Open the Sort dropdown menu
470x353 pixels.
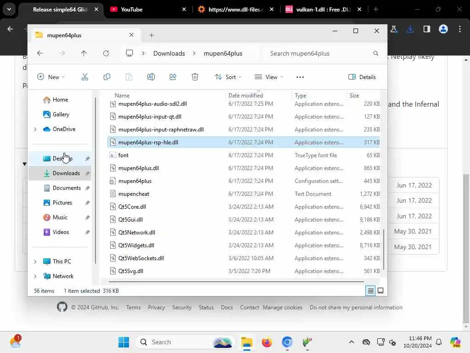(228, 77)
